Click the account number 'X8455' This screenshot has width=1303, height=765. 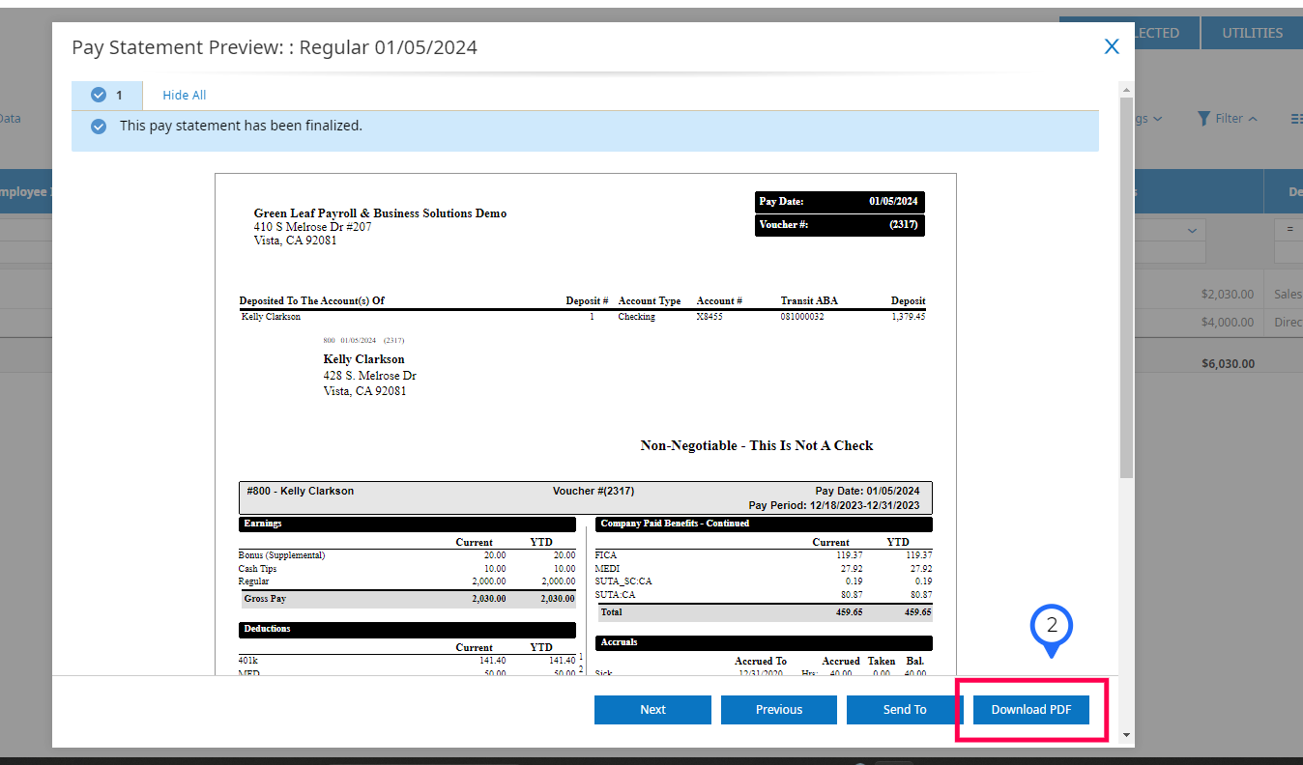[709, 316]
